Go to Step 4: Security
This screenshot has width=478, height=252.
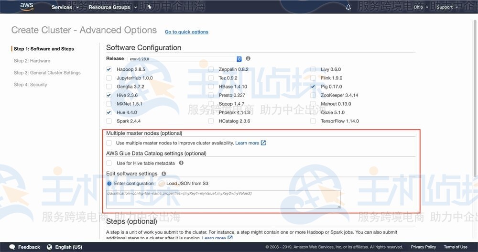[x=30, y=85]
